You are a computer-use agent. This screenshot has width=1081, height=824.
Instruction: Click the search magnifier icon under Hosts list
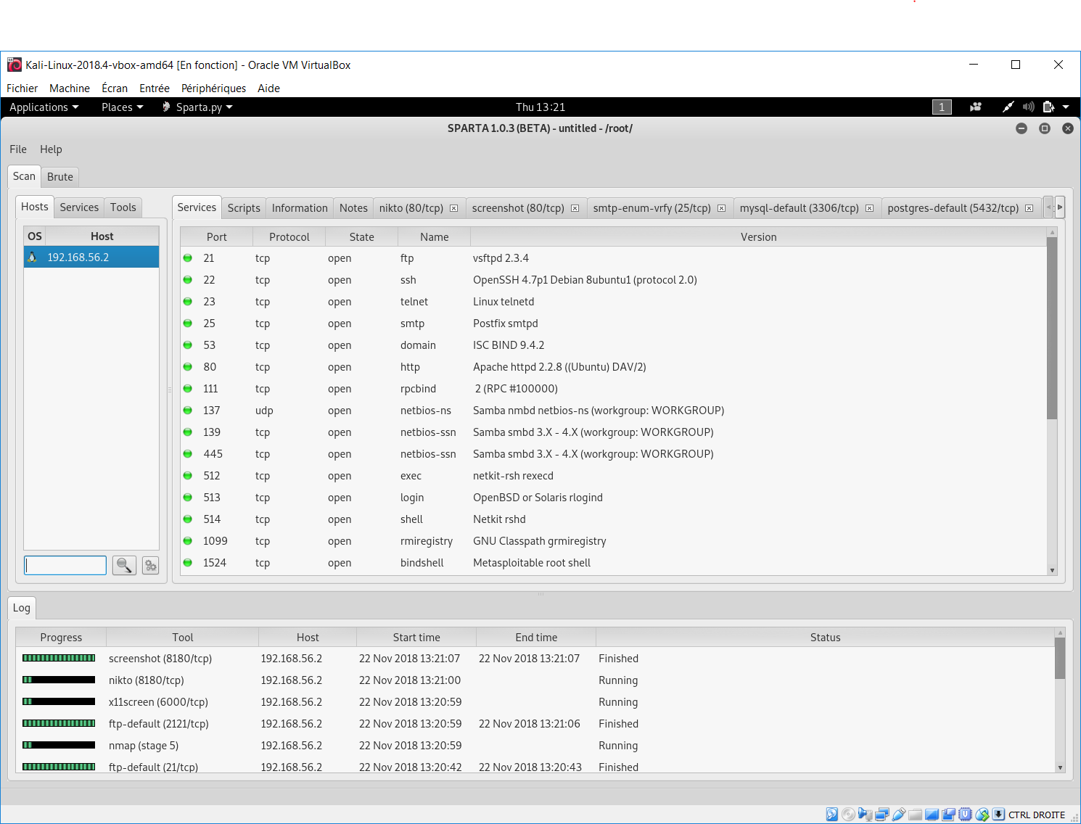124,565
